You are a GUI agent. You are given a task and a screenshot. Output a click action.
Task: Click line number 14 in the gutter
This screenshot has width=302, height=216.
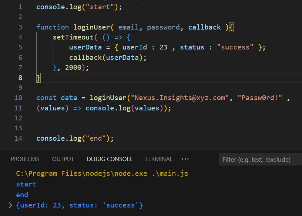tap(18, 138)
